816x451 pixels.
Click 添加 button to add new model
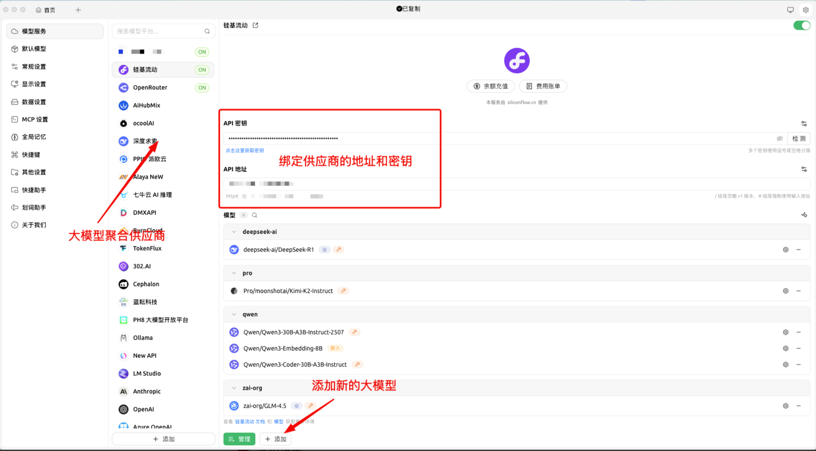(275, 439)
